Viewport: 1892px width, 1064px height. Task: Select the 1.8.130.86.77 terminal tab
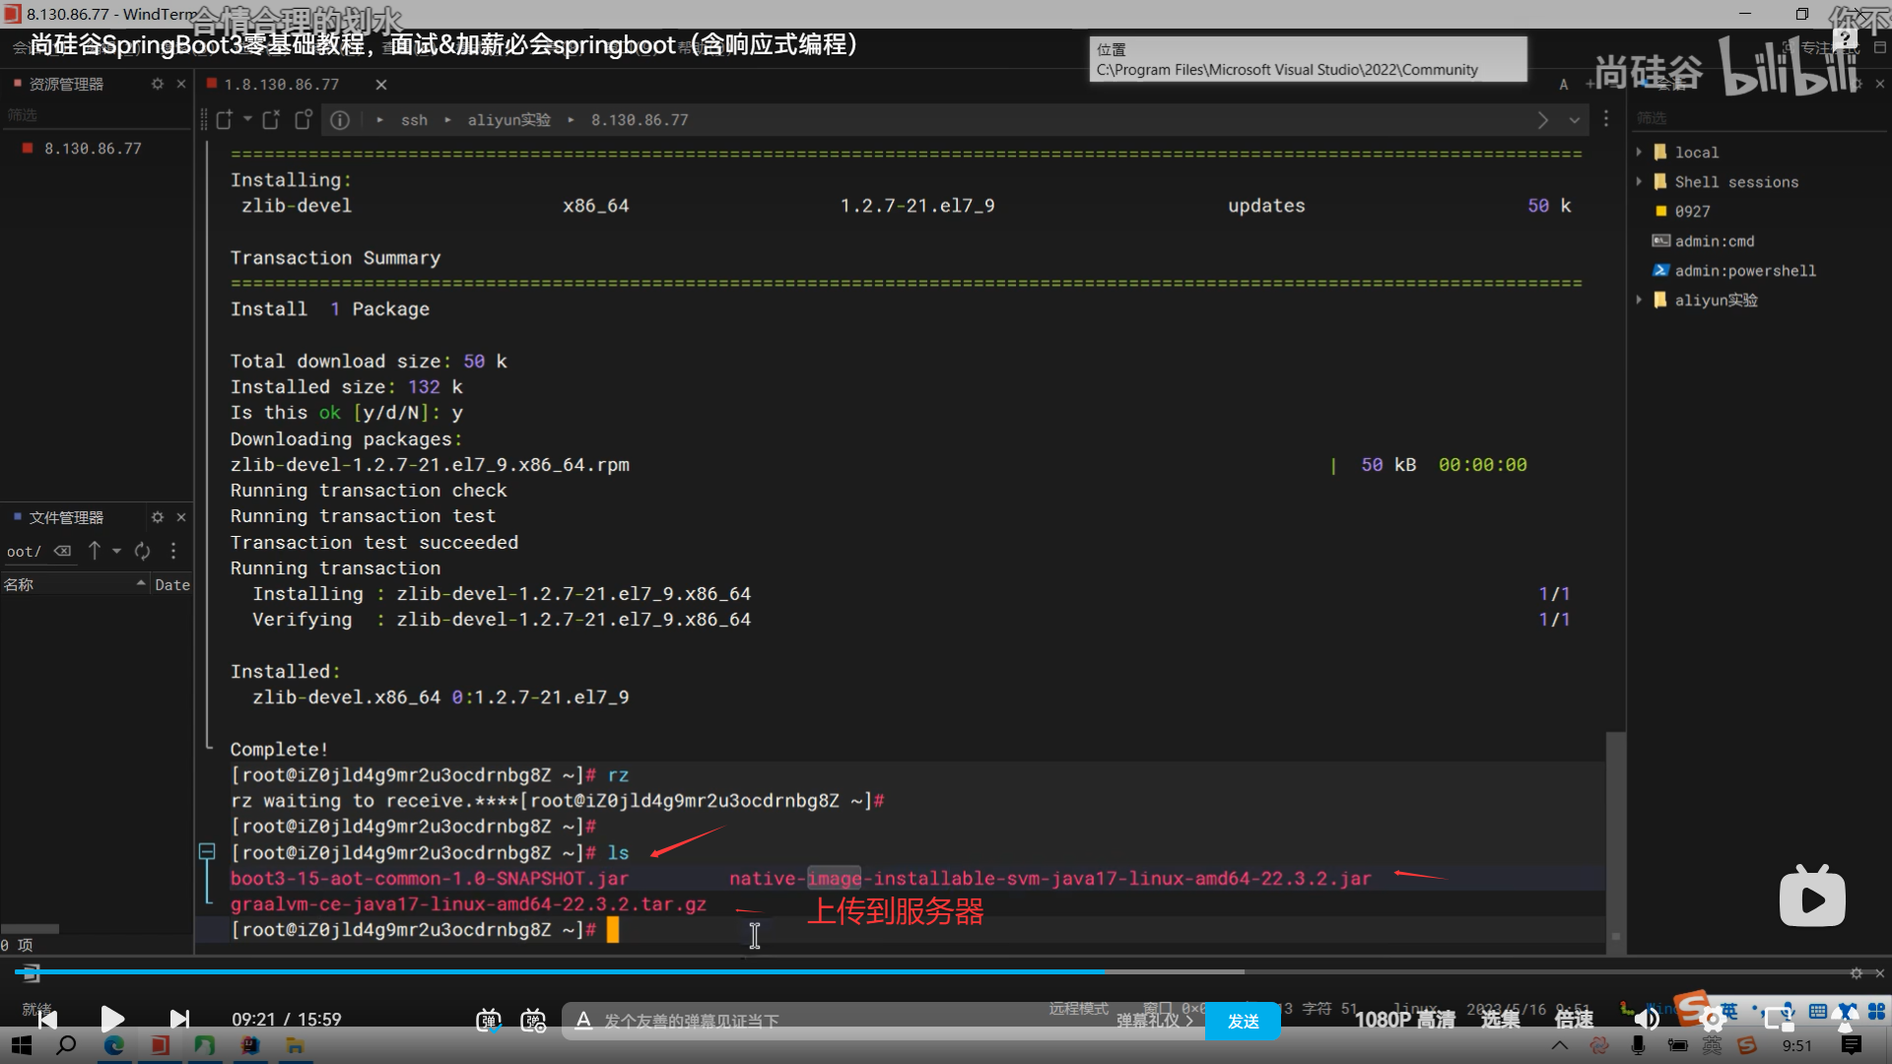[x=281, y=85]
